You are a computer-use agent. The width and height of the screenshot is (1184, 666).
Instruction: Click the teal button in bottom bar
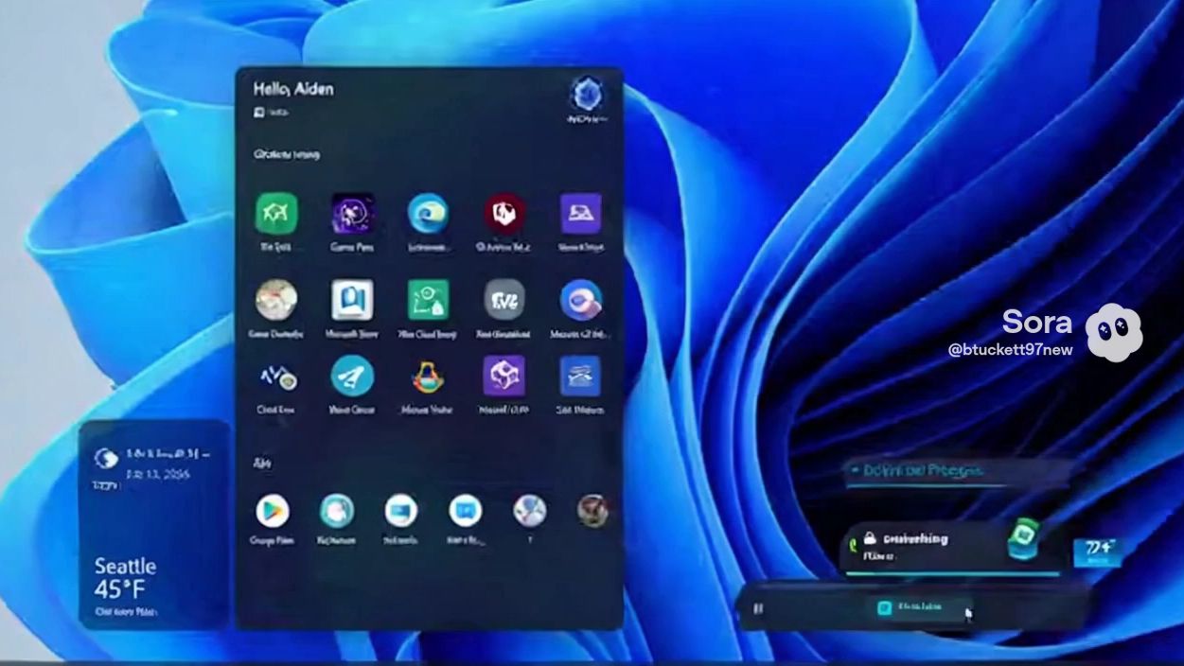pyautogui.click(x=919, y=607)
